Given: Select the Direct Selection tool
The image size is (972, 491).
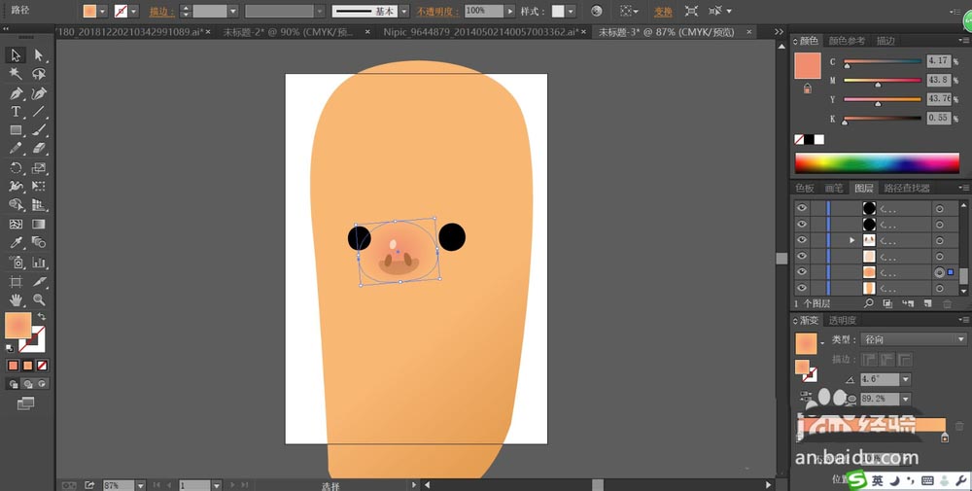Looking at the screenshot, I should pos(39,55).
